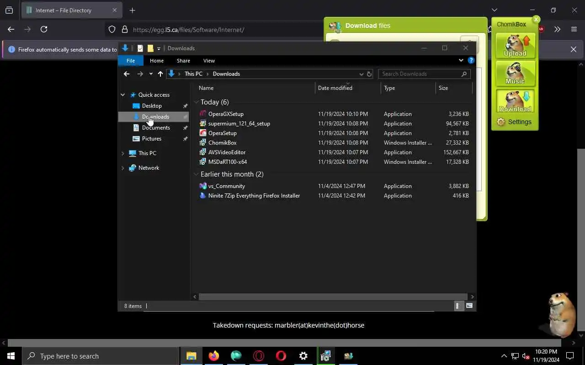The image size is (585, 365).
Task: Click This PC in the address breadcrumb
Action: (193, 74)
